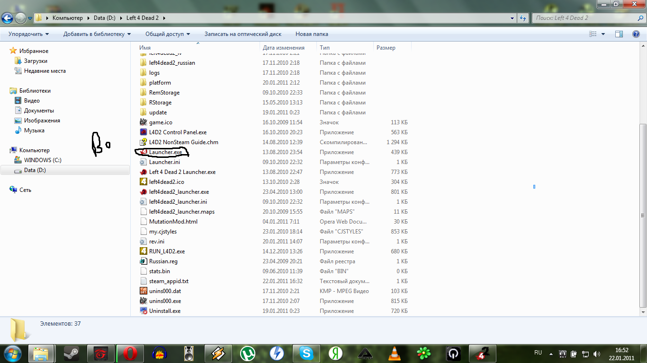Show hidden system tray icons
The width and height of the screenshot is (647, 363).
(x=551, y=353)
